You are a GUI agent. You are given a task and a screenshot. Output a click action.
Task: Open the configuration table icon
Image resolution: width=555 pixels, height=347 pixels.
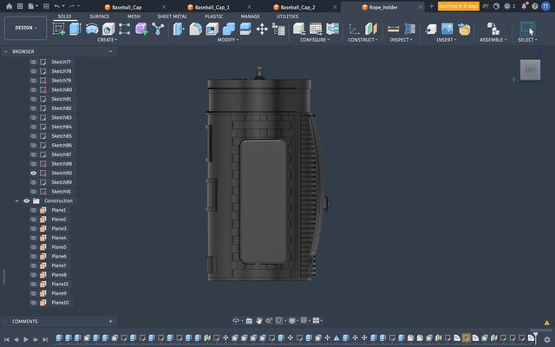316,29
